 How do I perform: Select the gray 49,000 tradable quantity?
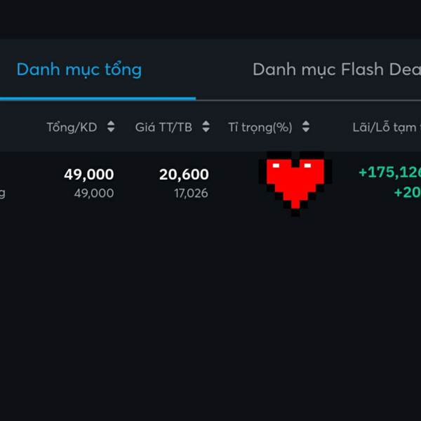pyautogui.click(x=94, y=194)
